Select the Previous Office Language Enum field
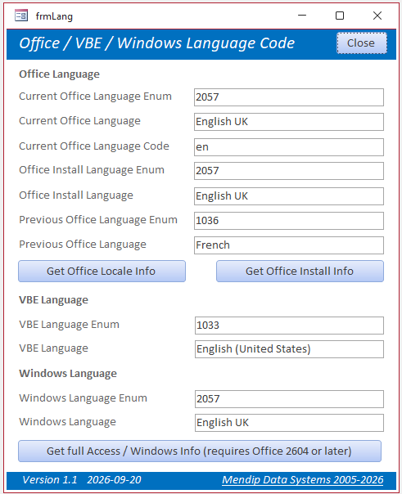Image resolution: width=402 pixels, height=494 pixels. [289, 221]
